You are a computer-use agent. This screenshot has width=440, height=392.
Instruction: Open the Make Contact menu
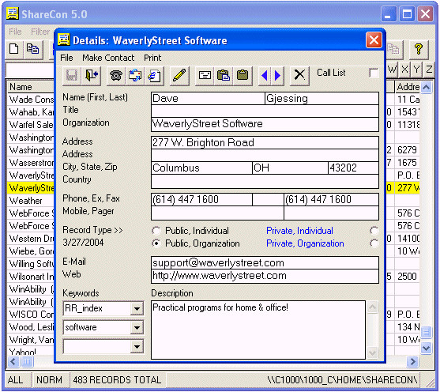pos(108,58)
